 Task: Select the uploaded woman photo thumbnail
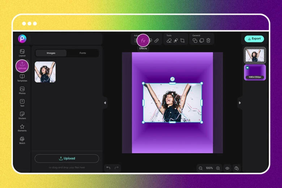pyautogui.click(x=45, y=72)
